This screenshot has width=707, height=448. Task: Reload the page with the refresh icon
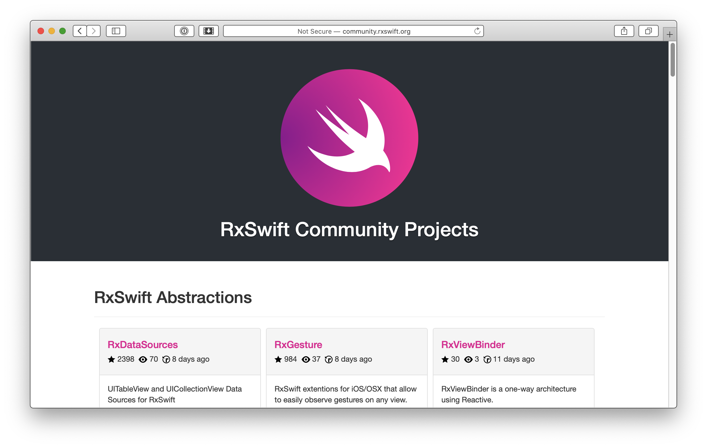[x=477, y=31]
